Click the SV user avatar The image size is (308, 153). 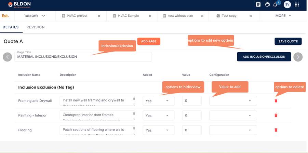coord(287,5)
